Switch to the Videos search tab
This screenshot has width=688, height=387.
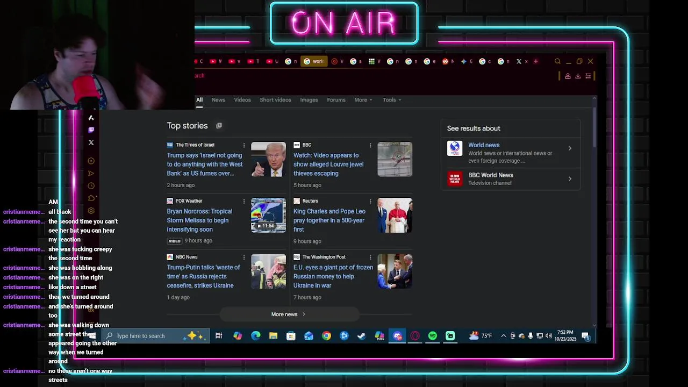(x=242, y=100)
